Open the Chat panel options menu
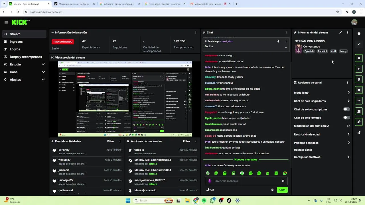 click(x=287, y=32)
